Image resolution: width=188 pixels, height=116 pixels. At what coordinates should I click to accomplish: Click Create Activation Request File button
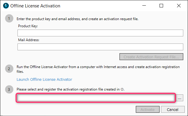point(151,57)
